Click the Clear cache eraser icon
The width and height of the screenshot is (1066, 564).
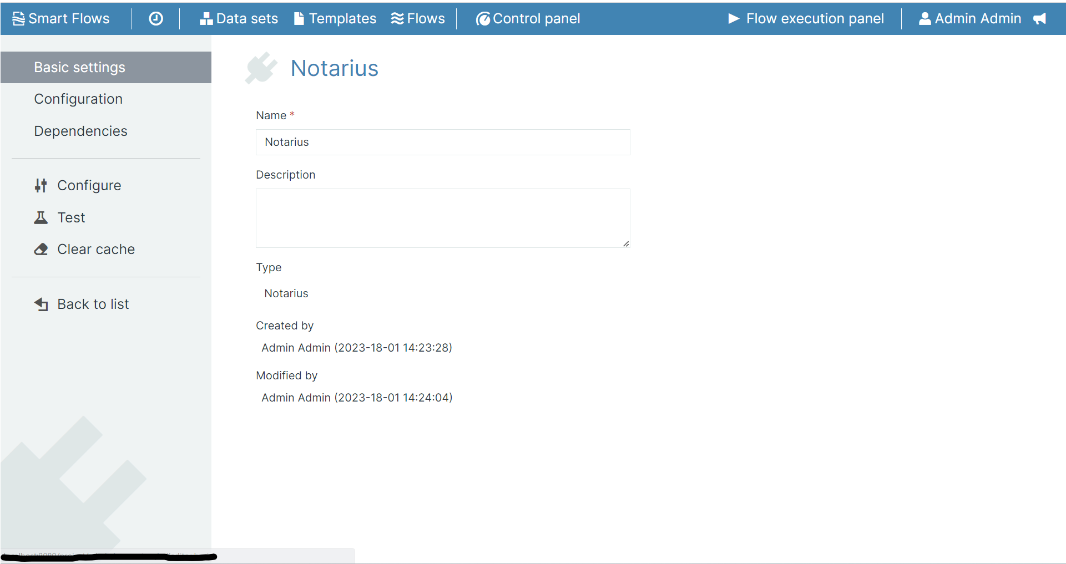click(x=41, y=249)
